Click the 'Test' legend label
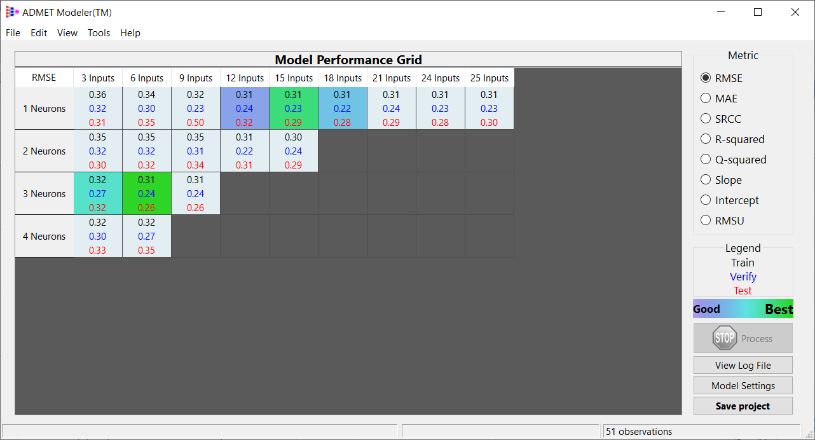The image size is (815, 440). click(x=743, y=291)
